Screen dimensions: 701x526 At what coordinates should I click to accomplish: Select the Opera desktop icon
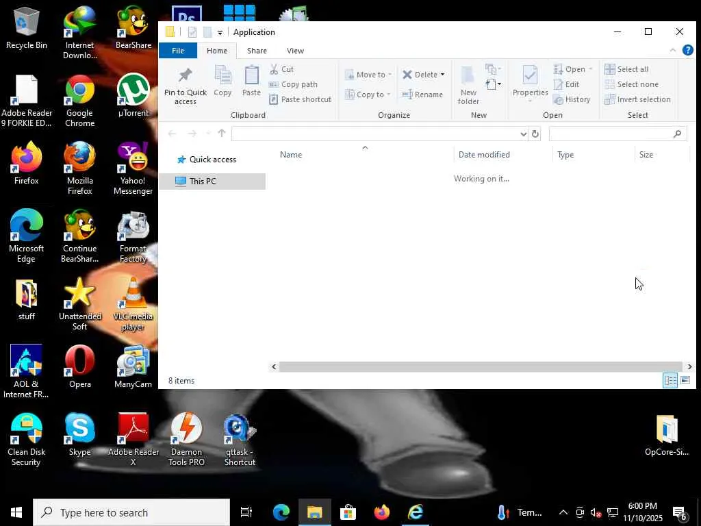point(79,366)
